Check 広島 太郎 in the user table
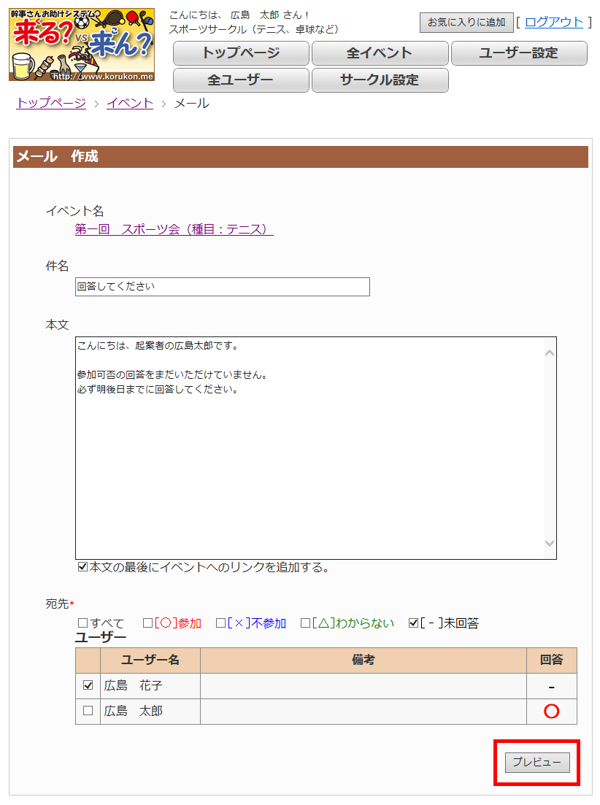This screenshot has width=600, height=805. pos(88,710)
